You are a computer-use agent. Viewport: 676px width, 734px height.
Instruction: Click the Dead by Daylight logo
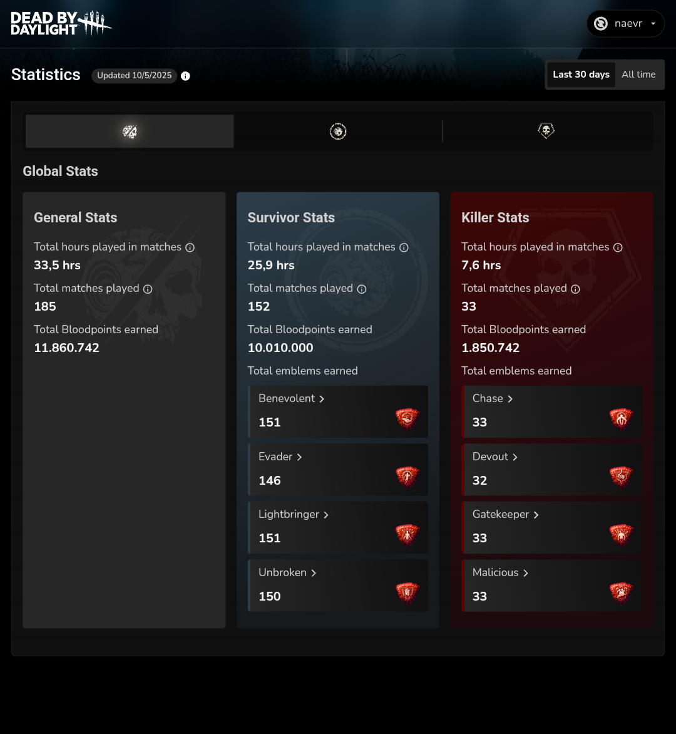[x=61, y=23]
